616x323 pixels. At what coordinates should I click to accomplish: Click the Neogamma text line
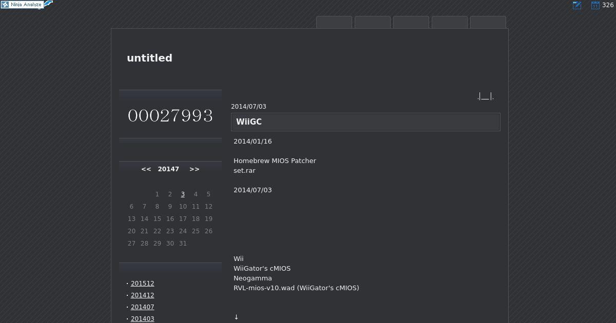253,278
